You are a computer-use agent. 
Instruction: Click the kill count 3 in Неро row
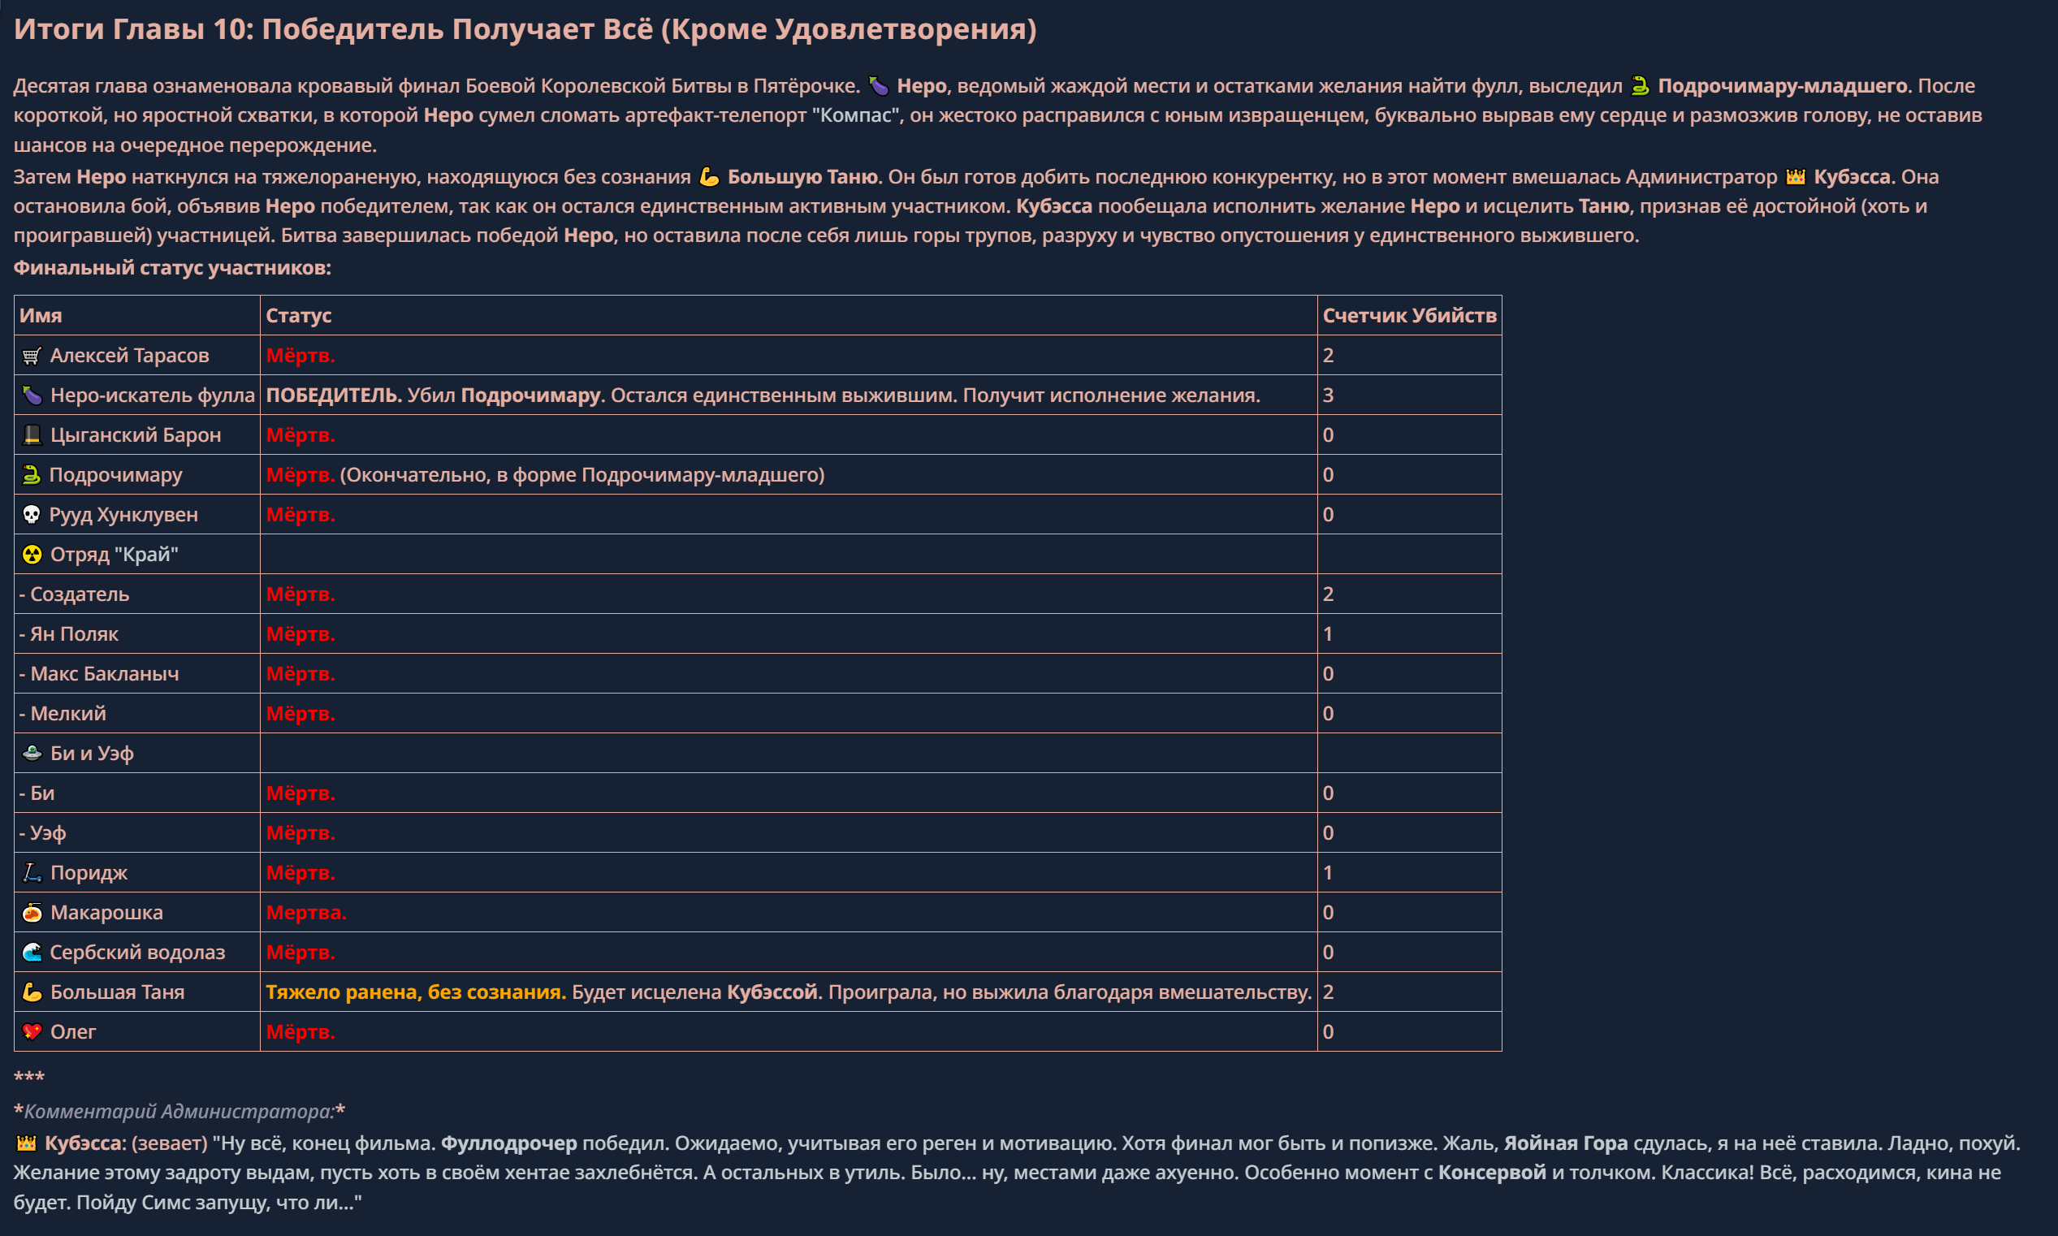coord(1328,395)
